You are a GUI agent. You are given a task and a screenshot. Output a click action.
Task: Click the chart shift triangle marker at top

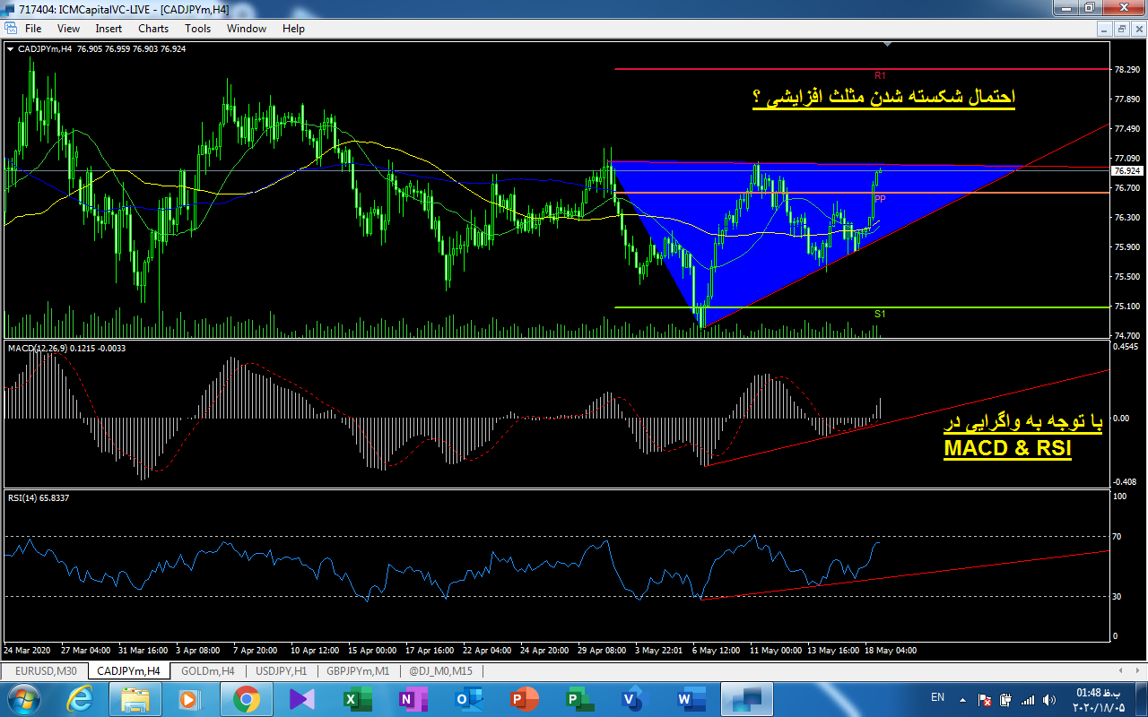tap(886, 44)
